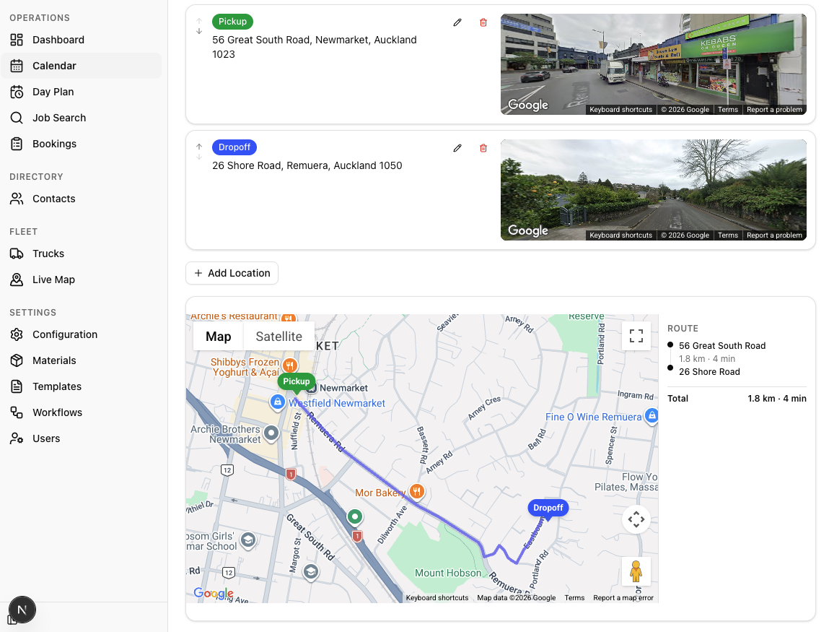829x632 pixels.
Task: Open Keyboard shortcuts on the map
Action: pyautogui.click(x=437, y=597)
